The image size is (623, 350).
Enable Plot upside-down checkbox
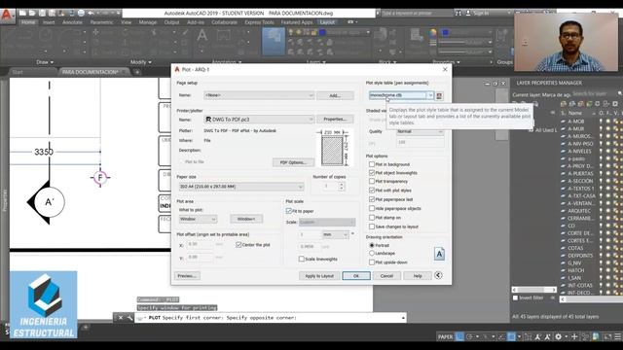click(x=372, y=262)
